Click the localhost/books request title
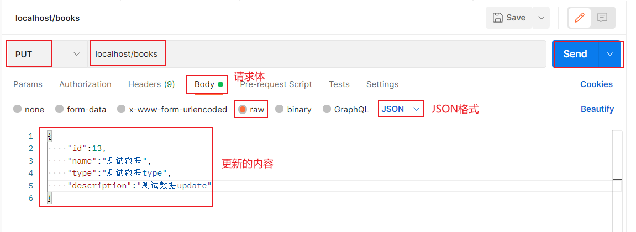The image size is (636, 232). pyautogui.click(x=48, y=18)
